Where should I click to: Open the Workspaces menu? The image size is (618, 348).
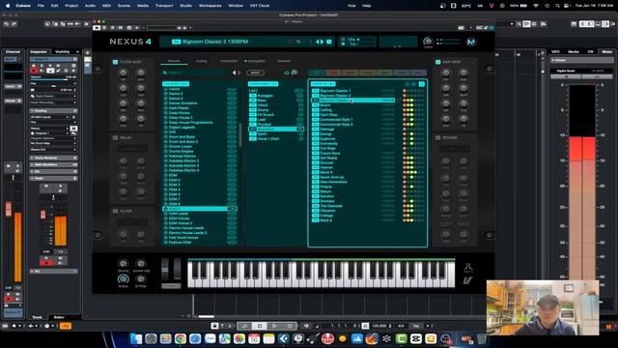211,6
